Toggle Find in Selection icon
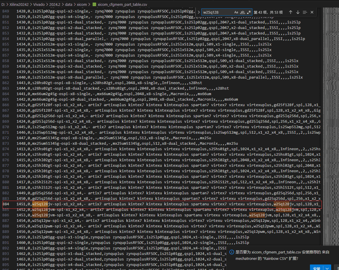Viewport: 339px width, 270px height. 305,12
